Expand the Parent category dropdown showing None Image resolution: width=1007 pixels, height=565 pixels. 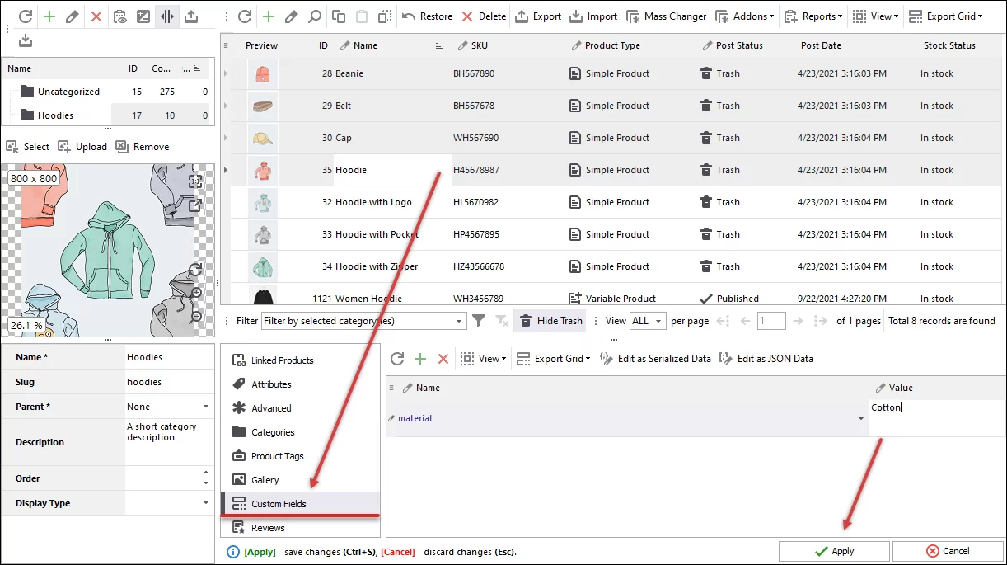[169, 406]
